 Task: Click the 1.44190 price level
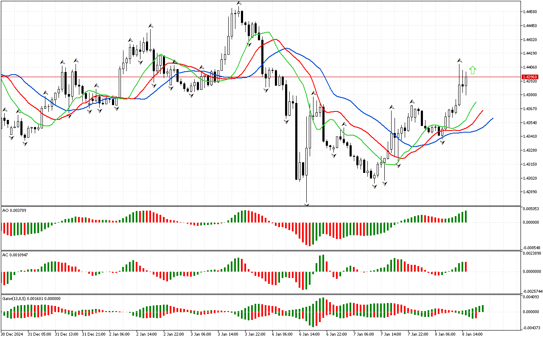click(x=530, y=53)
